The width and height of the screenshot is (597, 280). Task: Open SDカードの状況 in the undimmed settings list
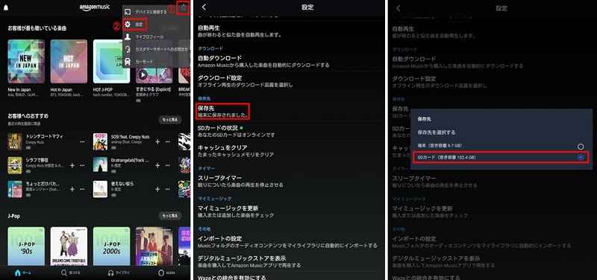coord(289,131)
